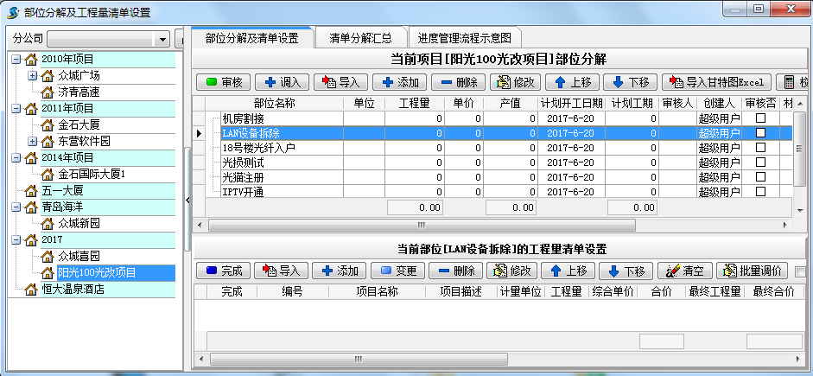
Task: Click 清空 in the lower toolbar
Action: [683, 271]
